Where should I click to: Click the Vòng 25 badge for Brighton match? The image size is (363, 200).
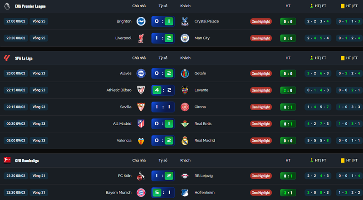pos(40,21)
